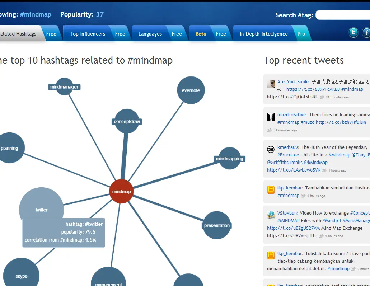370x286 pixels.
Task: Select the mindmapping node
Action: tap(230, 158)
